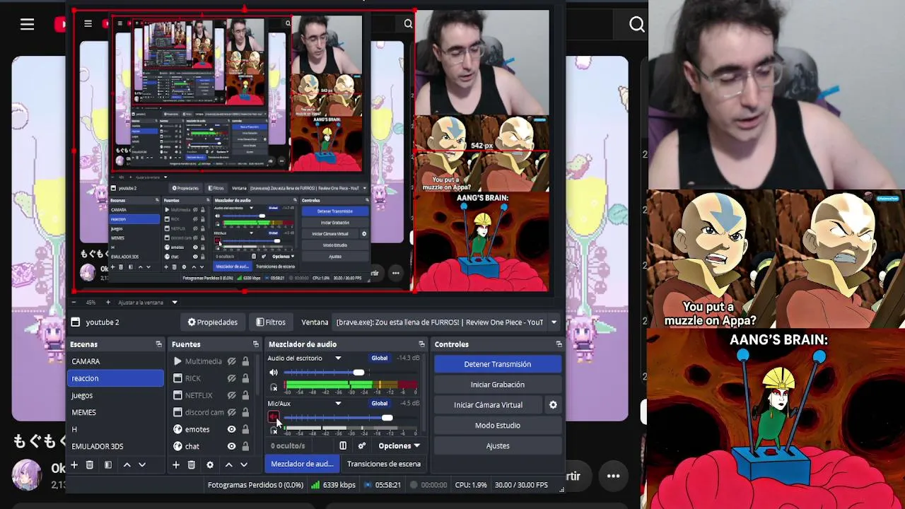Select the H scene
This screenshot has height=509, width=905.
coord(115,429)
